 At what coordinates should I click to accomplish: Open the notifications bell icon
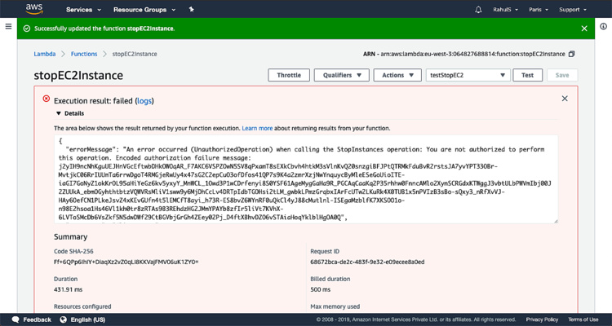coord(478,10)
